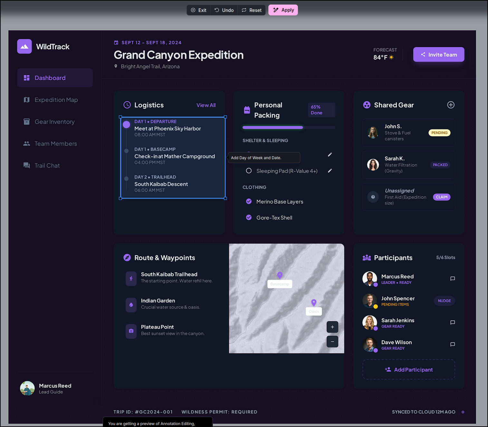Click the Basecamp map pin
The image size is (488, 427).
[280, 275]
